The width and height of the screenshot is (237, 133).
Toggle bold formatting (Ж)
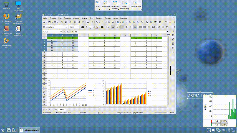tap(82, 27)
